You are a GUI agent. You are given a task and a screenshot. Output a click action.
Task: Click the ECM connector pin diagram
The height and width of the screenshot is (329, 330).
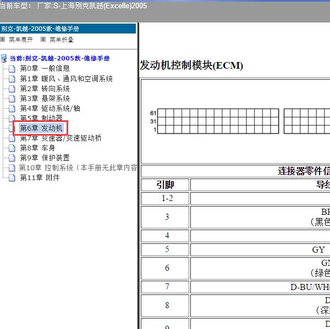(x=240, y=121)
